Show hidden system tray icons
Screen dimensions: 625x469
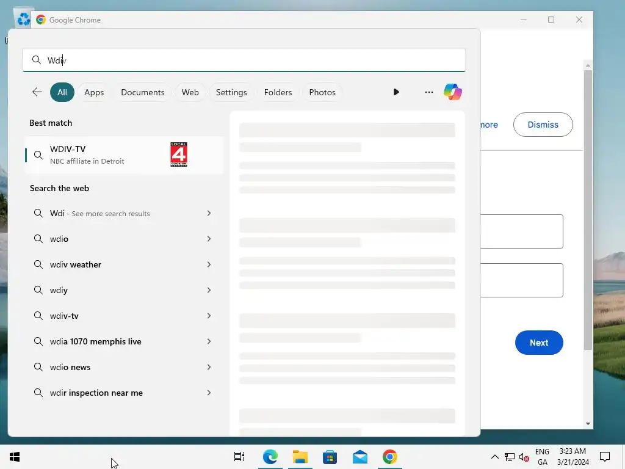(494, 457)
